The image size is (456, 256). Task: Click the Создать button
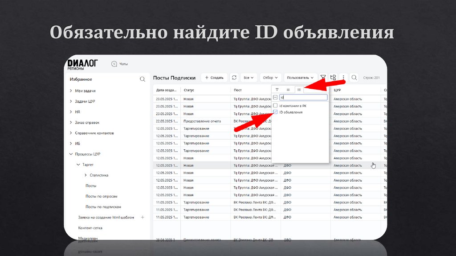pyautogui.click(x=214, y=78)
